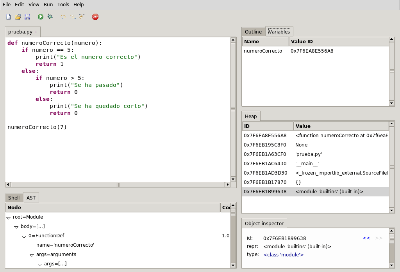The height and width of the screenshot is (272, 400).
Task: Collapse the args=[...] tree node
Action: 39,265
